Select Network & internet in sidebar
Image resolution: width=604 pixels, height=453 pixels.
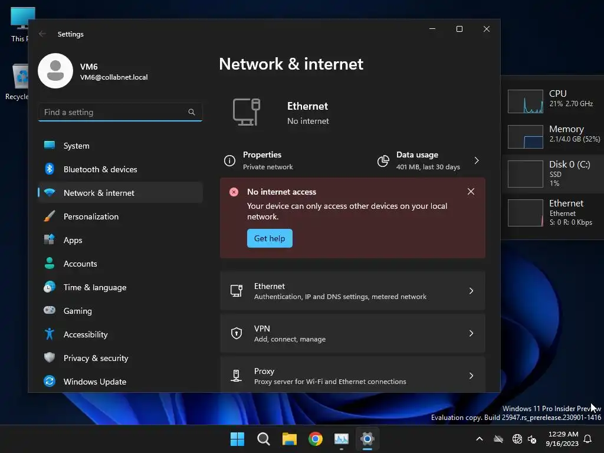coord(120,193)
